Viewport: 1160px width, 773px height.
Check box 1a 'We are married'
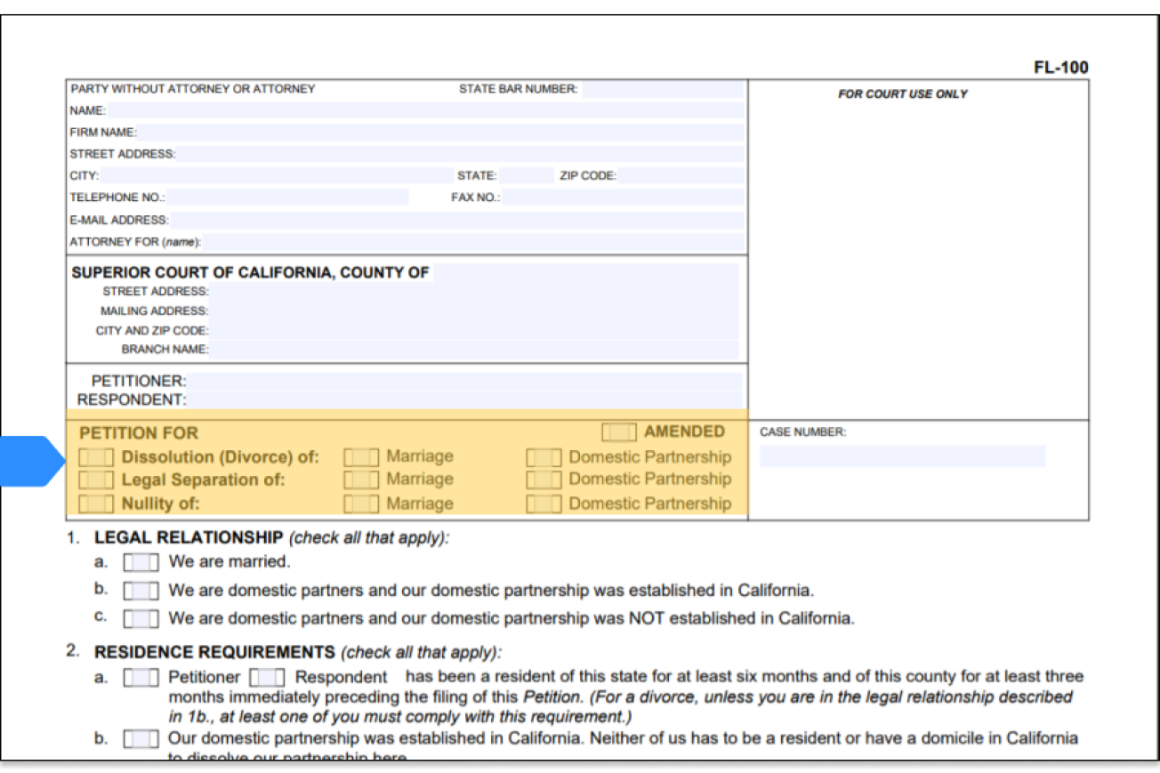point(141,562)
